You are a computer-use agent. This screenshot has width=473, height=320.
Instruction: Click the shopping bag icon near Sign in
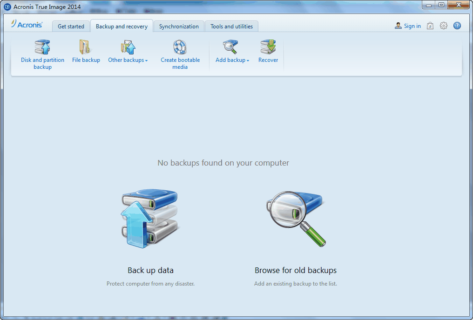(430, 26)
